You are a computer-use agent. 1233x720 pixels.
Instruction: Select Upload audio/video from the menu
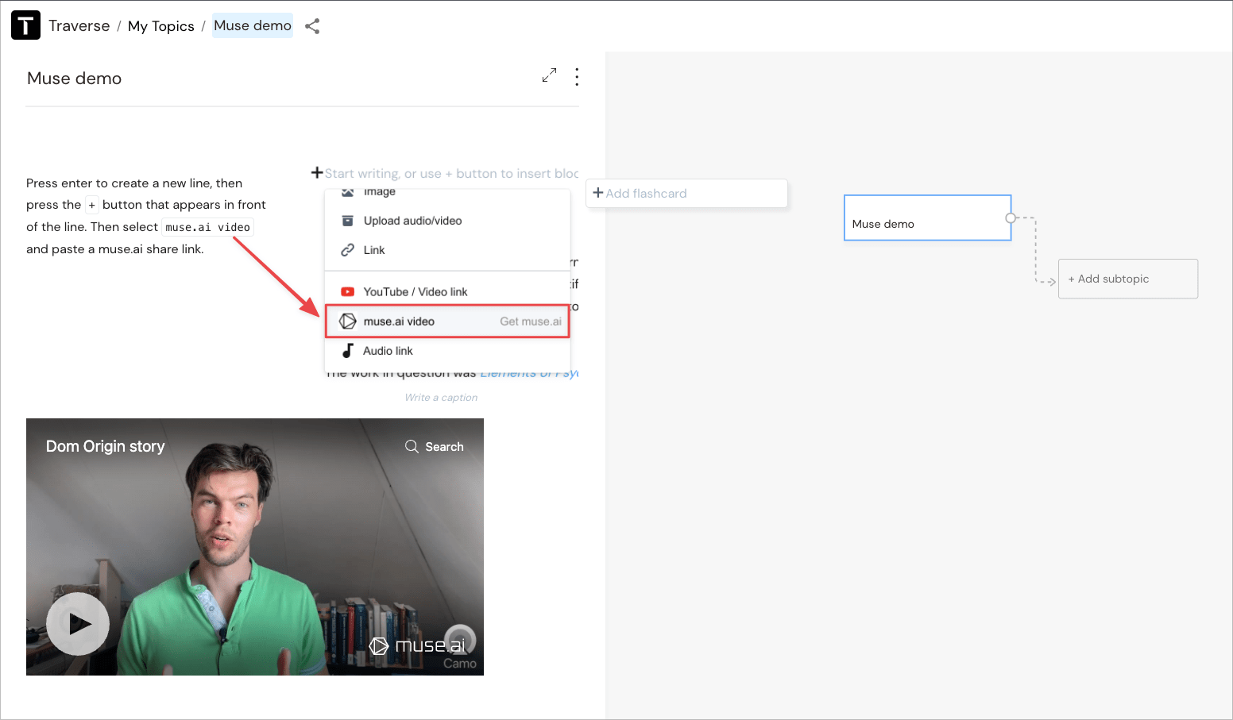[412, 221]
